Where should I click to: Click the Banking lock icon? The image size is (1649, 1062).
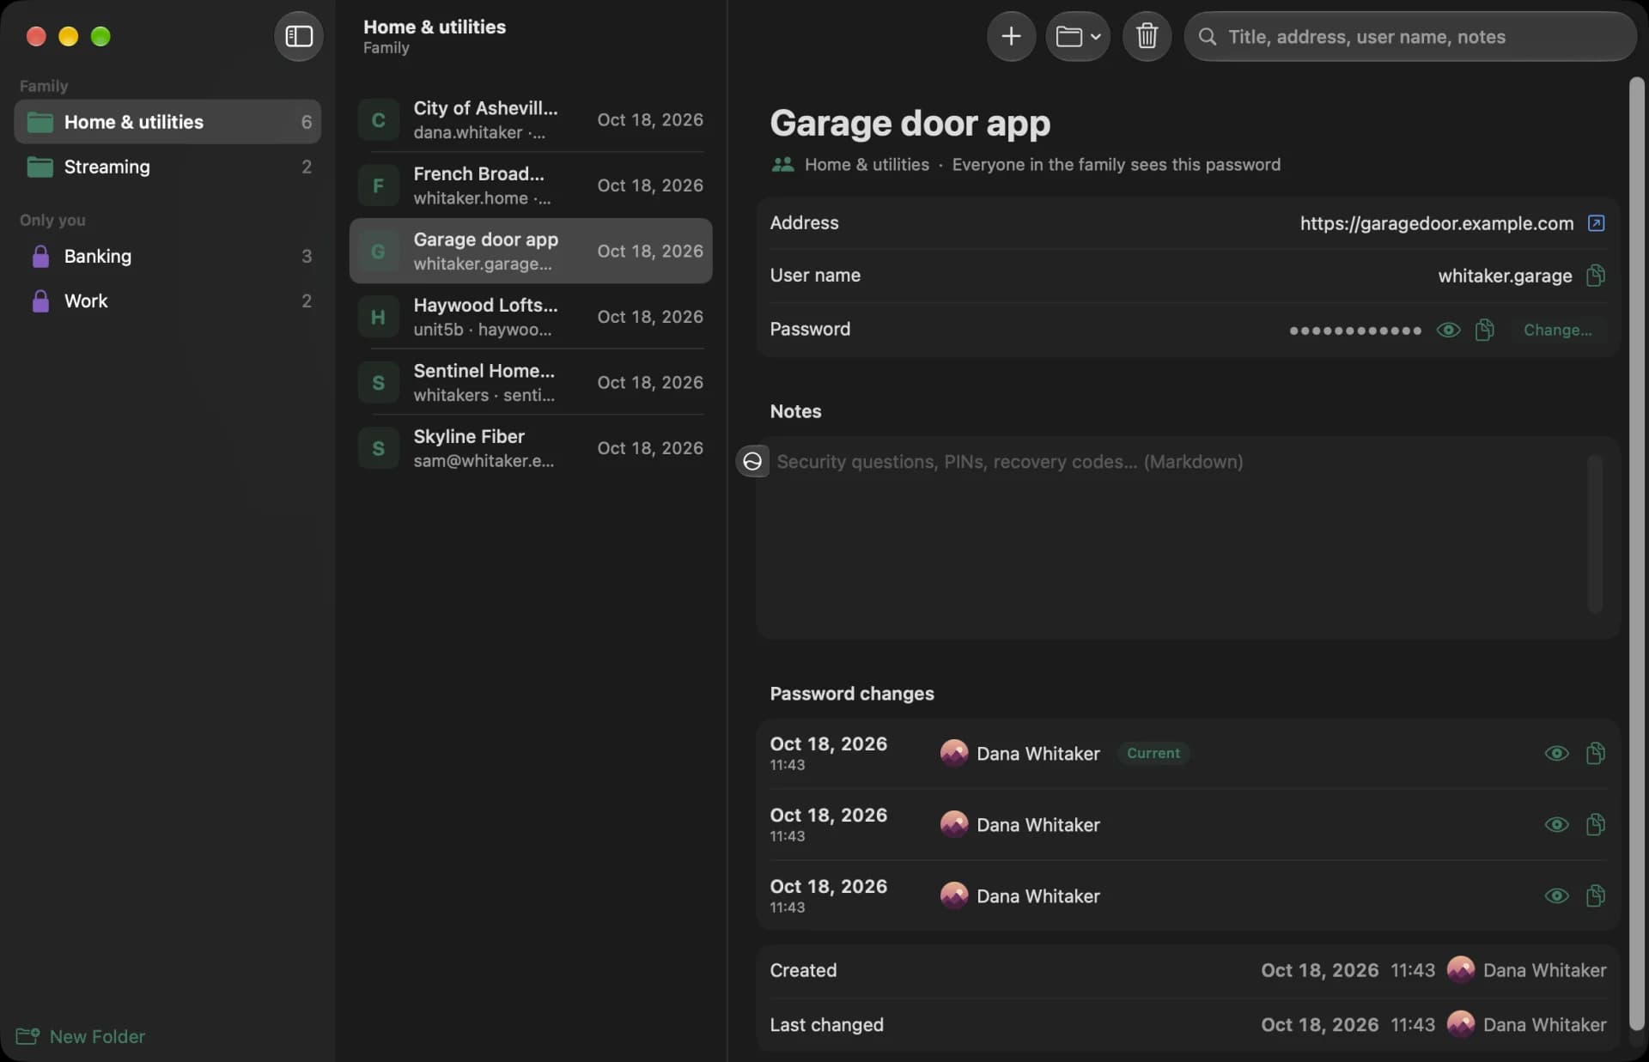tap(40, 256)
